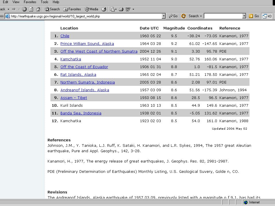
Task: Click the References heading
Action: 59,140
